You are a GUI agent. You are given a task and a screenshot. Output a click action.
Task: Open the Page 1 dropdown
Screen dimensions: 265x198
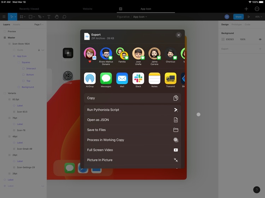tap(39, 24)
